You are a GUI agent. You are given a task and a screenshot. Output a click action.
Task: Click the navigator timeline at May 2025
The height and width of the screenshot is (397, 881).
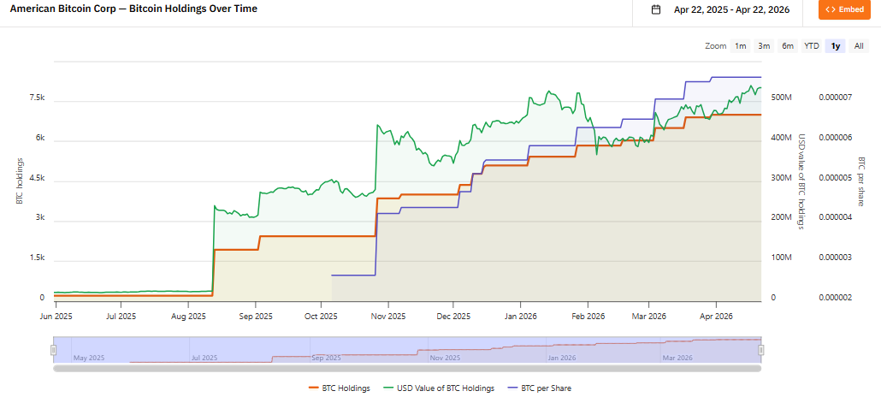[x=89, y=358]
